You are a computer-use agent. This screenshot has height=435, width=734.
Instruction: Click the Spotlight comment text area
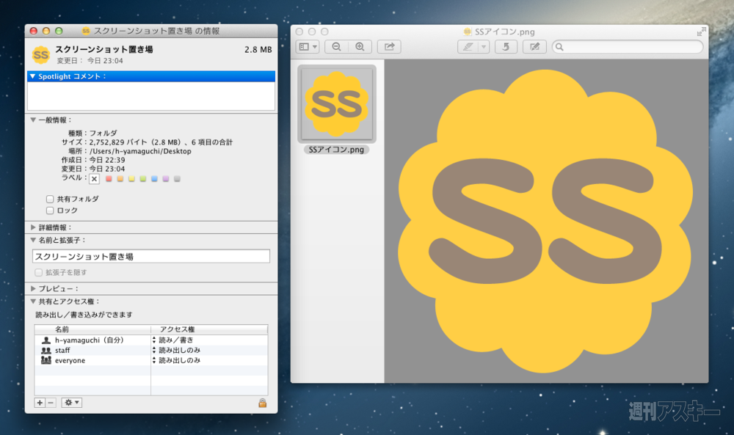coord(150,96)
